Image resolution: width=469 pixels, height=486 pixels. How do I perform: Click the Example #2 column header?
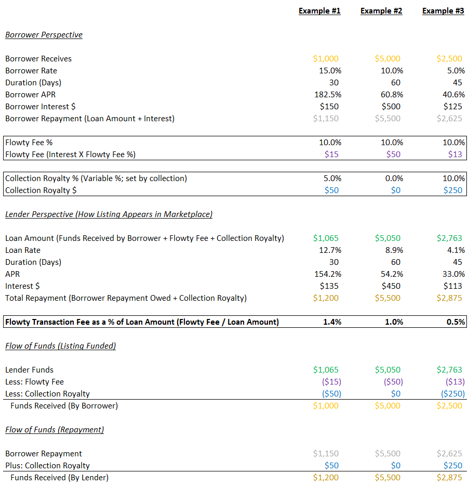coord(381,11)
